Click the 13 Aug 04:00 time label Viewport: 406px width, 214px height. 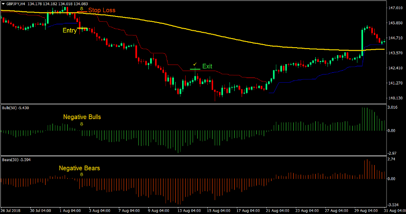pyautogui.click(x=190, y=211)
